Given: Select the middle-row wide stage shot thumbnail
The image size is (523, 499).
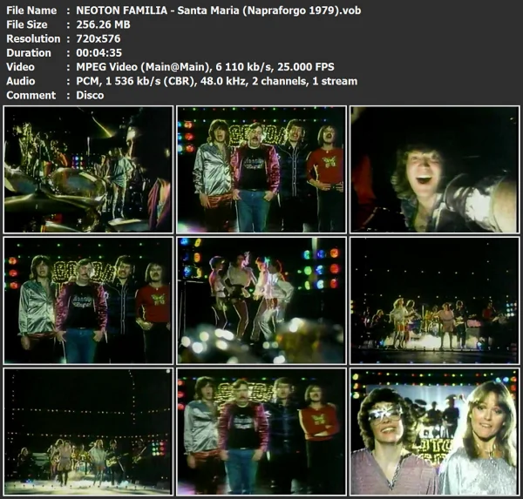Looking at the screenshot, I should (x=435, y=300).
